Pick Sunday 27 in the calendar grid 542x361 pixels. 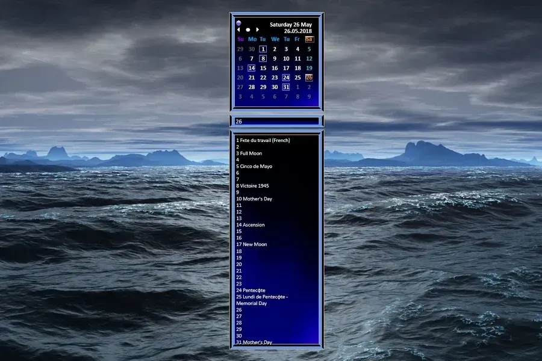240,87
